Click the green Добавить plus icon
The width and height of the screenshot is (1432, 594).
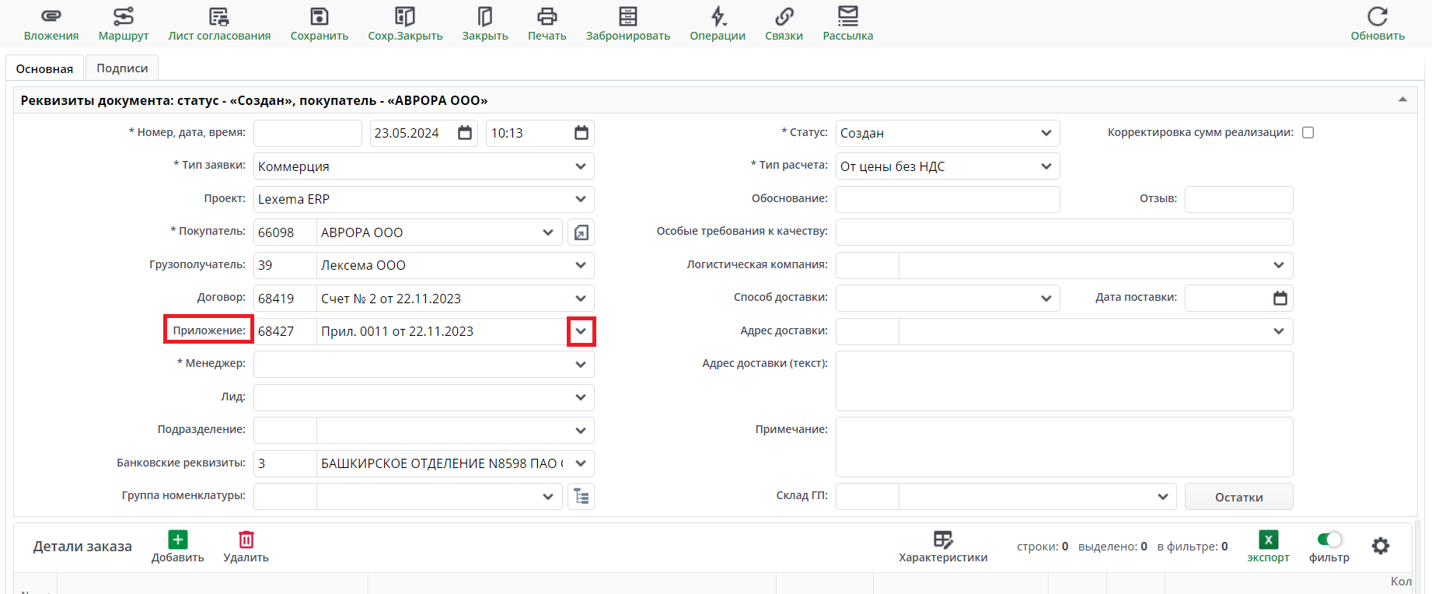coord(178,540)
